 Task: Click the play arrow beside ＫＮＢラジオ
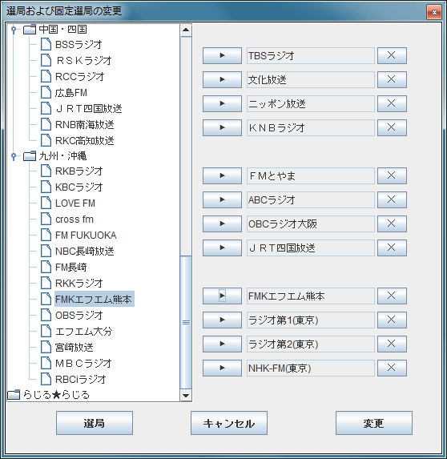[x=222, y=127]
